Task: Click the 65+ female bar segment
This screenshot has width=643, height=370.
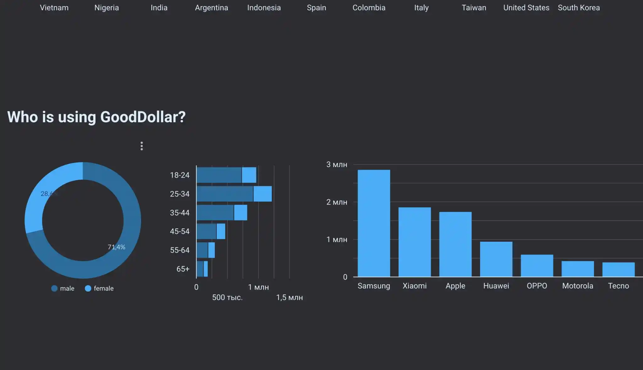Action: 206,269
